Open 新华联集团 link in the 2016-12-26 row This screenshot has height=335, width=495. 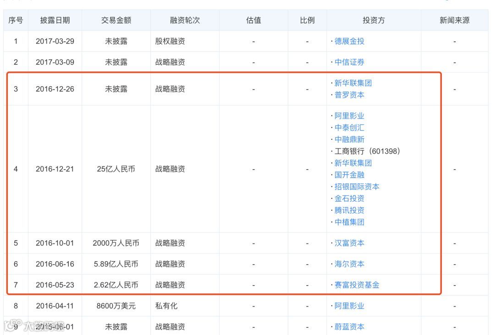353,83
